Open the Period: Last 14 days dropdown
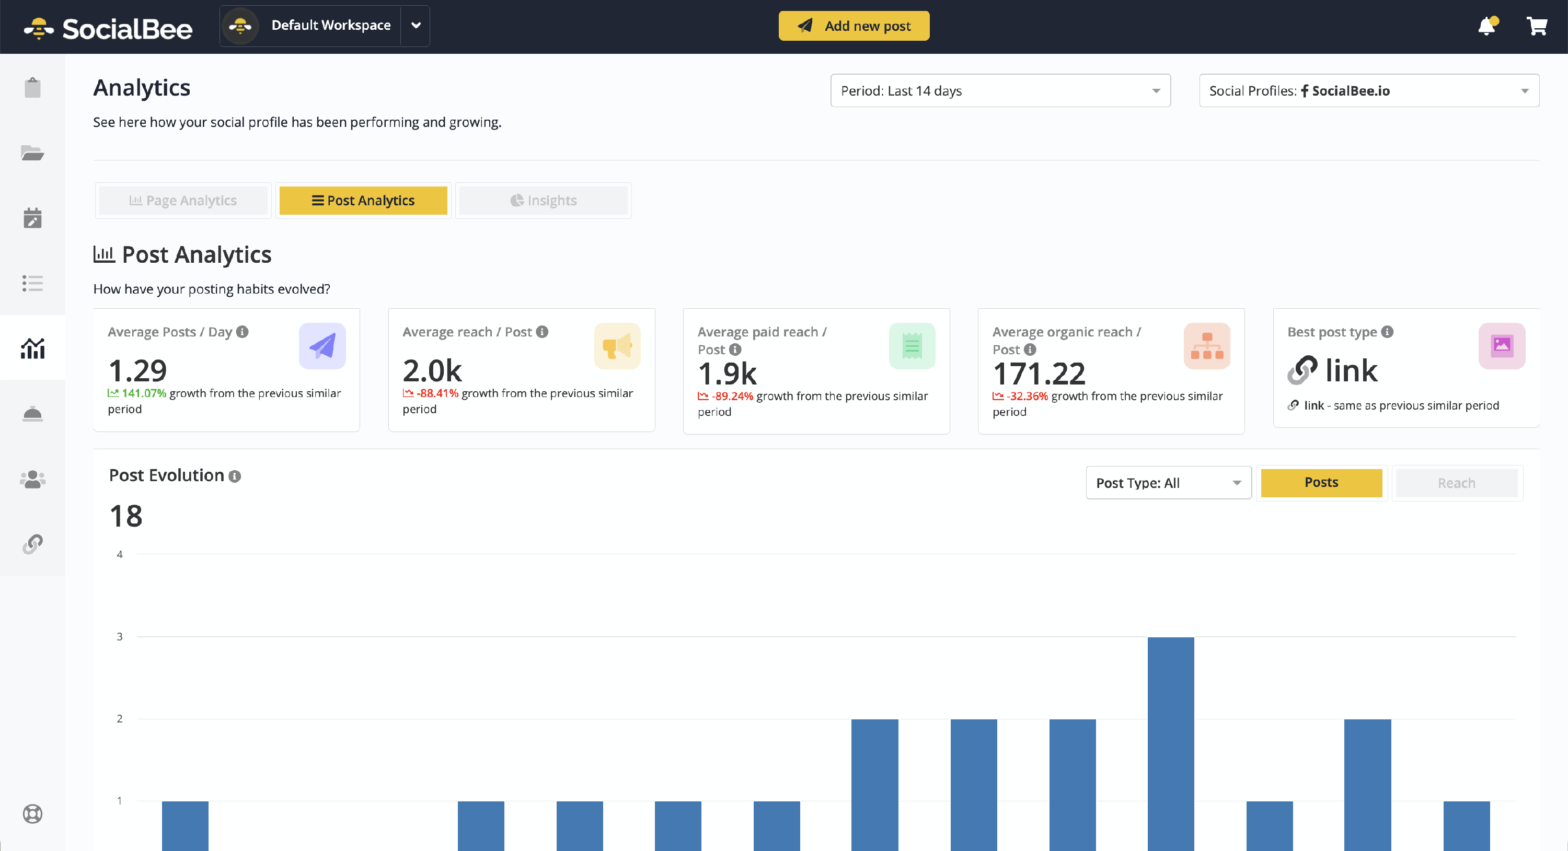1568x851 pixels. pos(1000,90)
